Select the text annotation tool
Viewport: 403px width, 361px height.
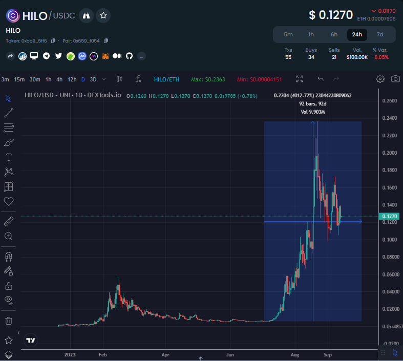(x=9, y=157)
